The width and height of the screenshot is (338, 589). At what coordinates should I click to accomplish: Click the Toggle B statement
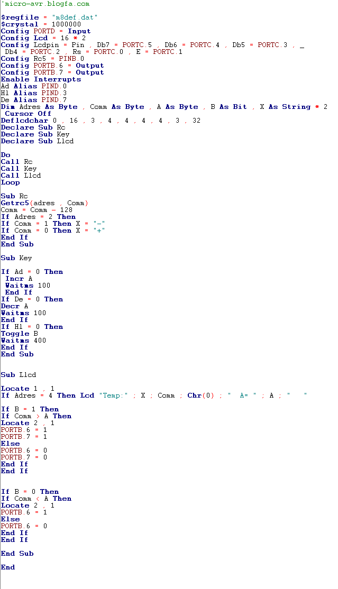click(19, 334)
